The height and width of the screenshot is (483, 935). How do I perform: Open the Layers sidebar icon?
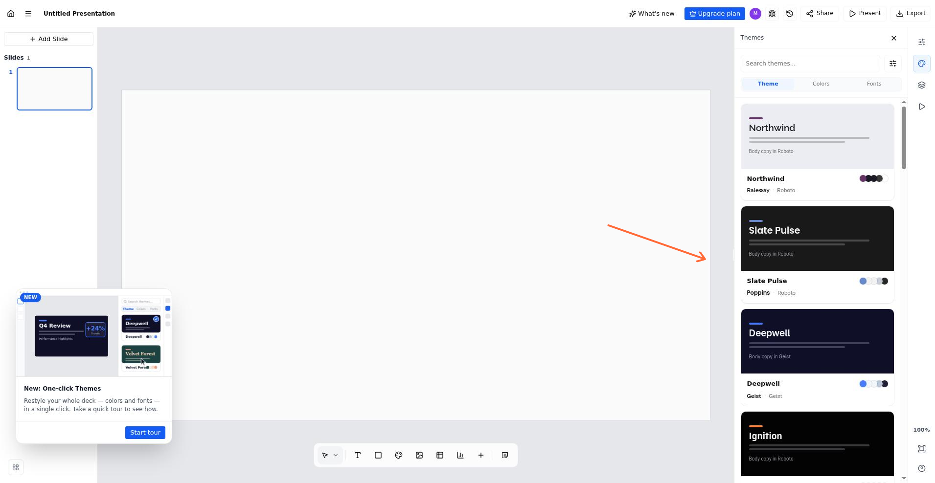pos(922,85)
